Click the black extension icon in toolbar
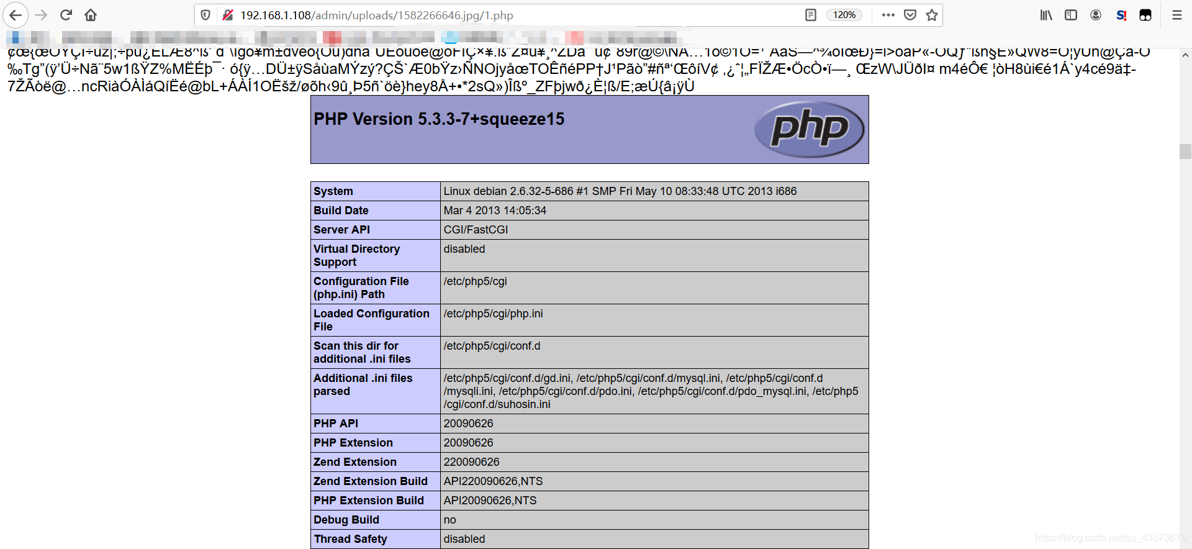This screenshot has height=549, width=1192. point(1145,15)
